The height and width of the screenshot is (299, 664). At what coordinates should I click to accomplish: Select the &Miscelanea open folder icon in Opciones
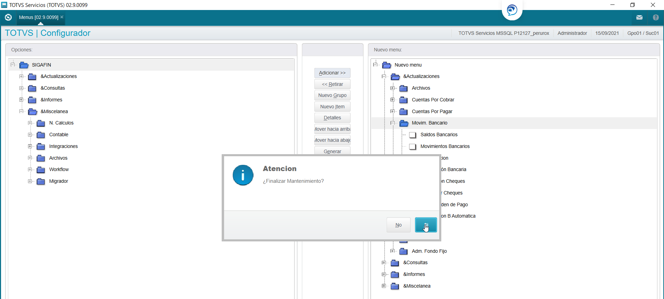tap(33, 111)
